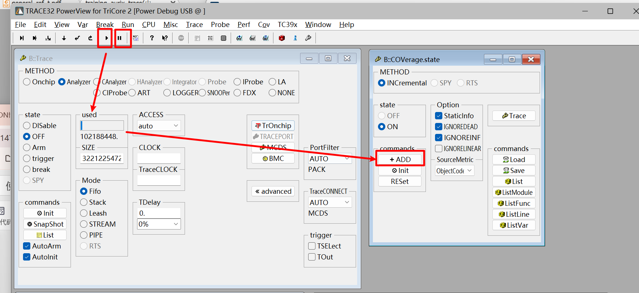639x293 pixels.
Task: Click the RESet coverage button
Action: tap(400, 181)
